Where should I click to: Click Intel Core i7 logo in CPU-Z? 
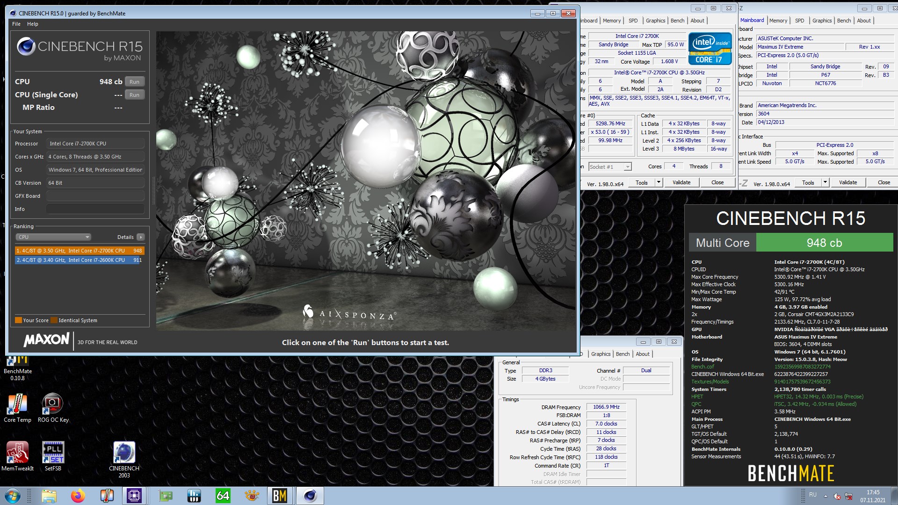tap(710, 48)
